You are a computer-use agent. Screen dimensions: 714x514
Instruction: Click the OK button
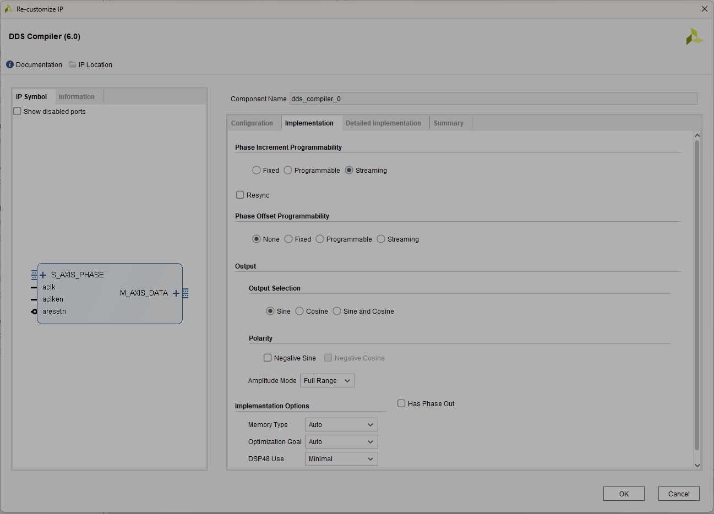click(624, 494)
